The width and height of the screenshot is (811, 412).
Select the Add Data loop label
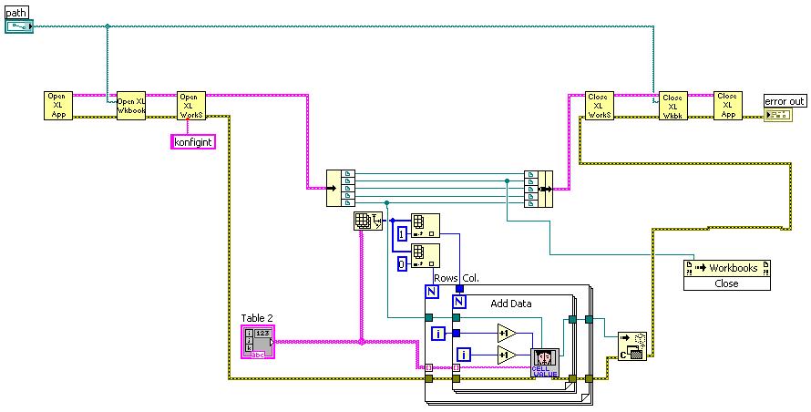pos(511,304)
